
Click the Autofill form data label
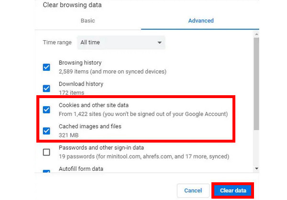[x=81, y=169]
